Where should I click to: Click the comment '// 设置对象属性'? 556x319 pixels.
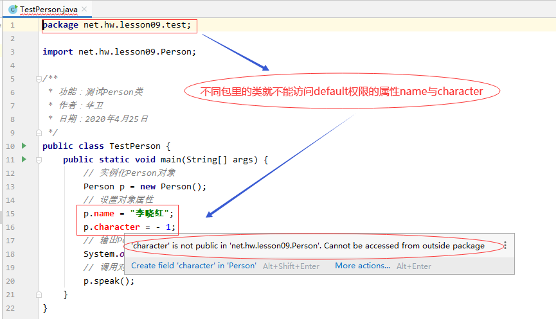pos(118,200)
